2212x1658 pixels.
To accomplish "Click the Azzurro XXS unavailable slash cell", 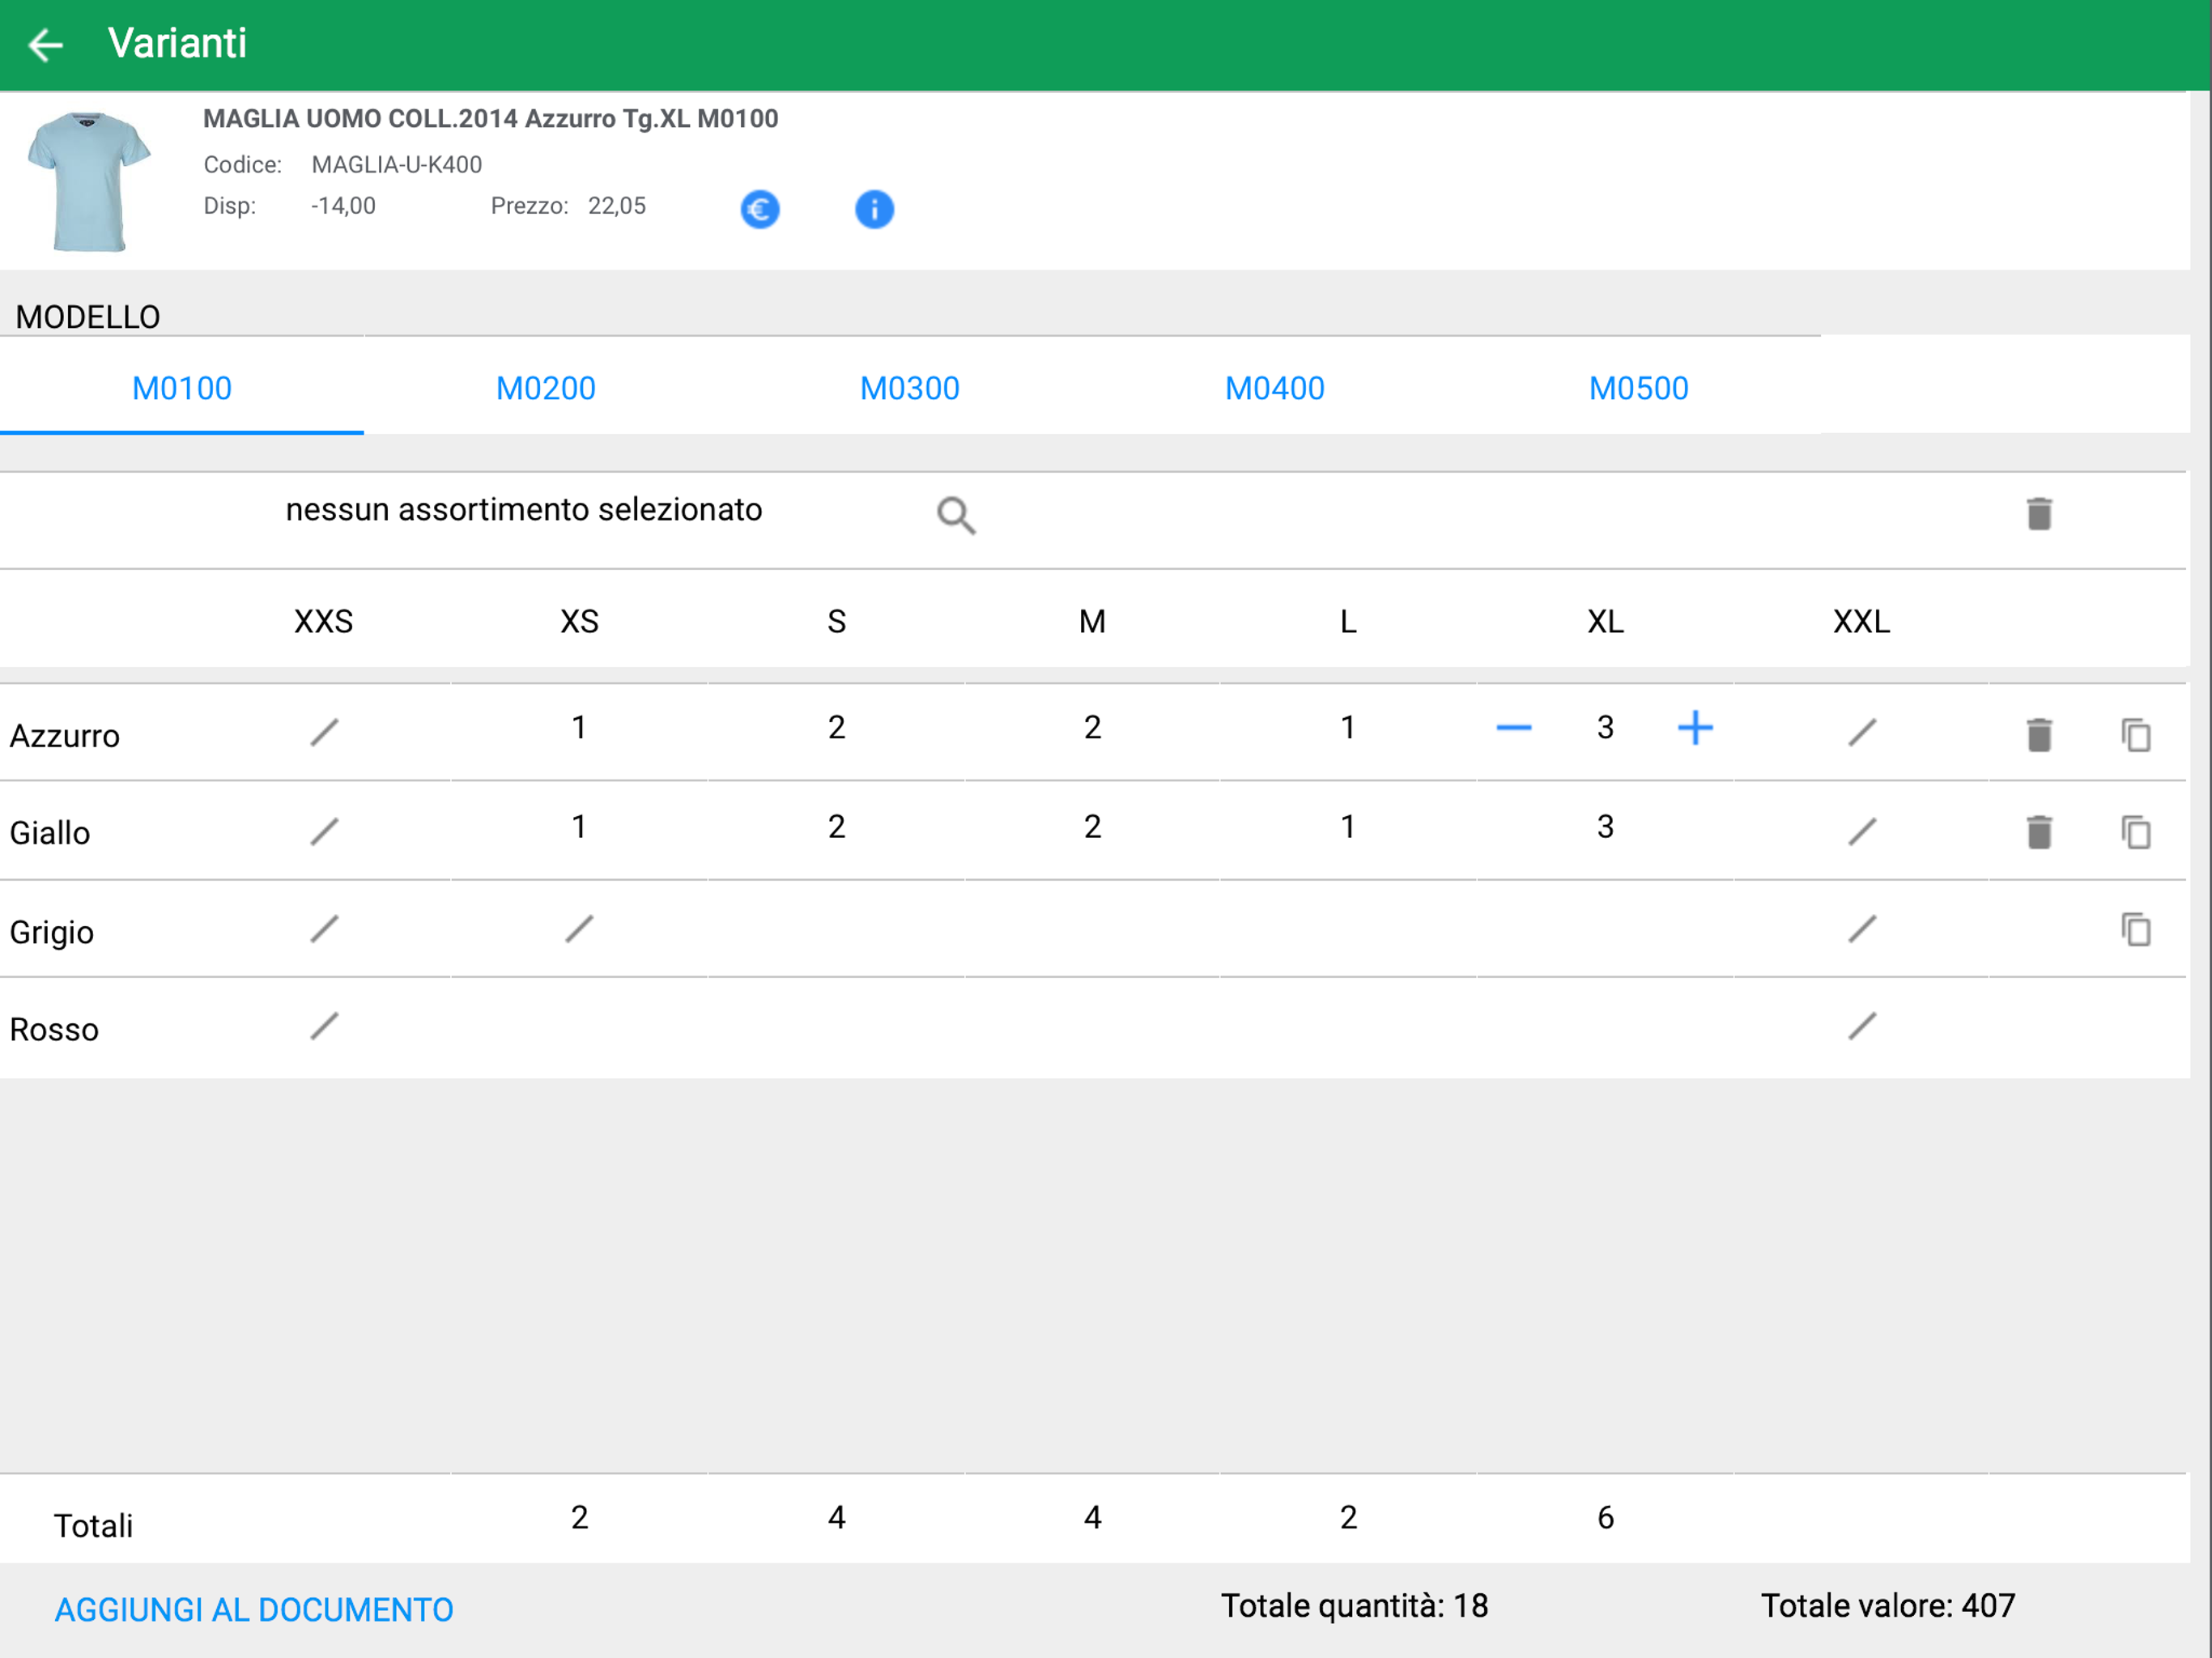I will [x=324, y=732].
